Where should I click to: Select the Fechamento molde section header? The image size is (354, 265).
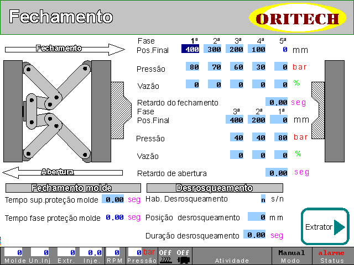click(71, 188)
